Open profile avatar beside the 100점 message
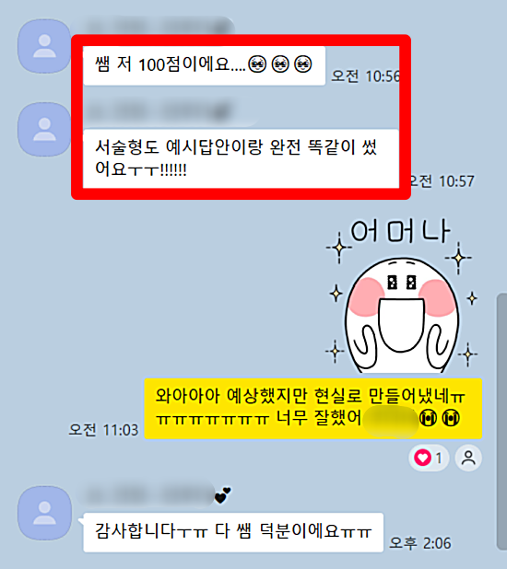Viewport: 507px width, 569px height. 44,46
